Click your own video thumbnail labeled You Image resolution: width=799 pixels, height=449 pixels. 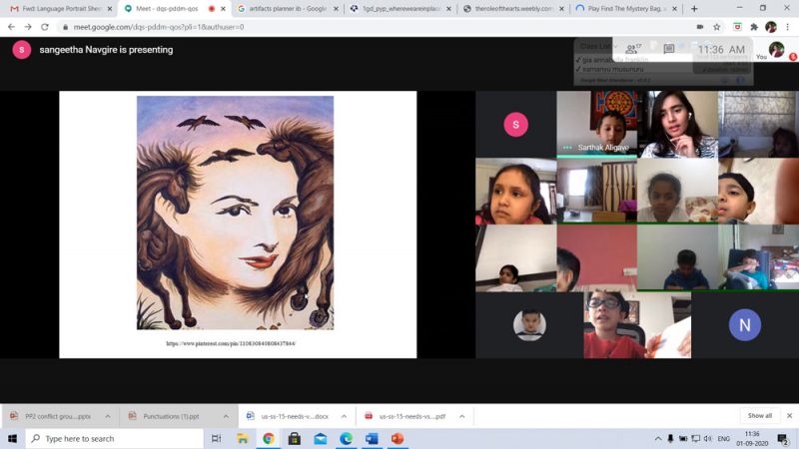pyautogui.click(x=776, y=50)
